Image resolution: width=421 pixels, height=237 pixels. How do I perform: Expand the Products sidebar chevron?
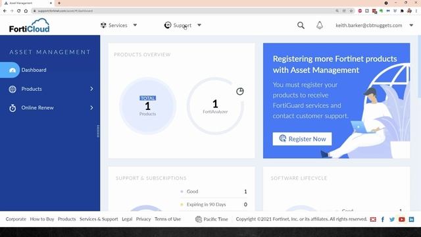click(x=91, y=89)
